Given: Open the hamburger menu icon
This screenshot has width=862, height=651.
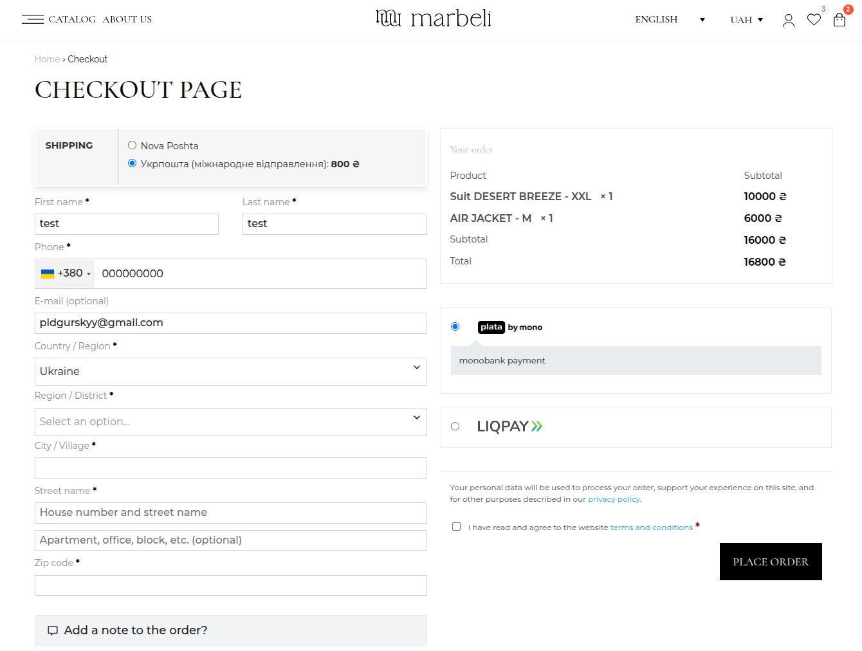Looking at the screenshot, I should [32, 19].
